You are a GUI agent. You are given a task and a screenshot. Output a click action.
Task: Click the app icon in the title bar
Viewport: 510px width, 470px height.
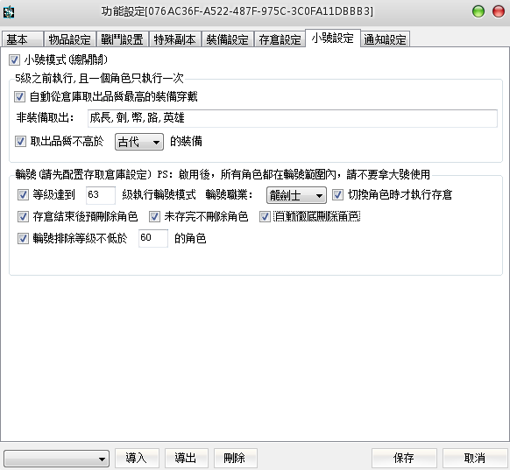(9, 11)
